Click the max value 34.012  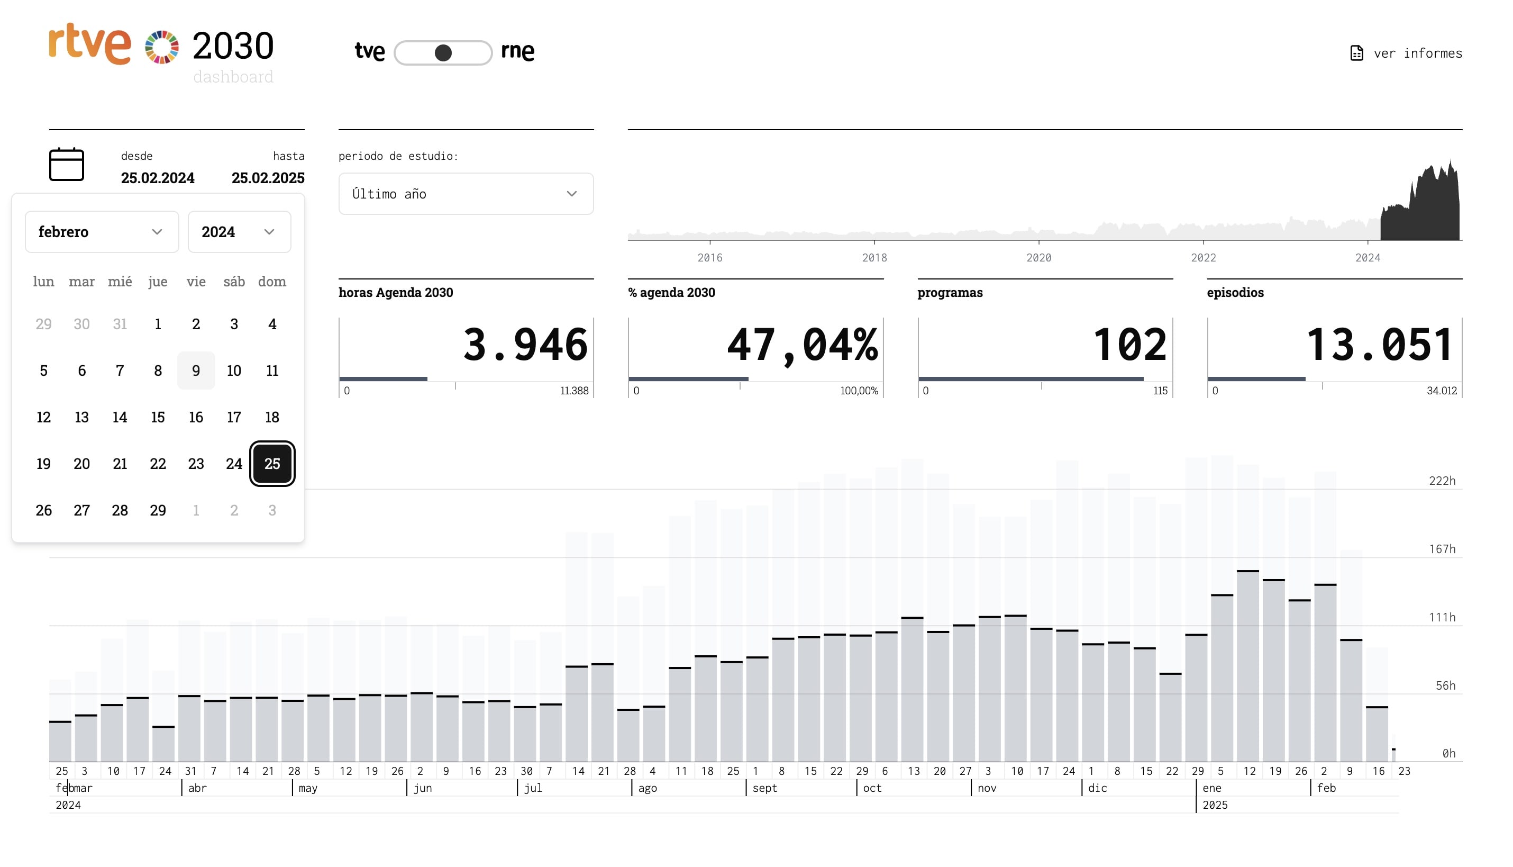pos(1442,391)
